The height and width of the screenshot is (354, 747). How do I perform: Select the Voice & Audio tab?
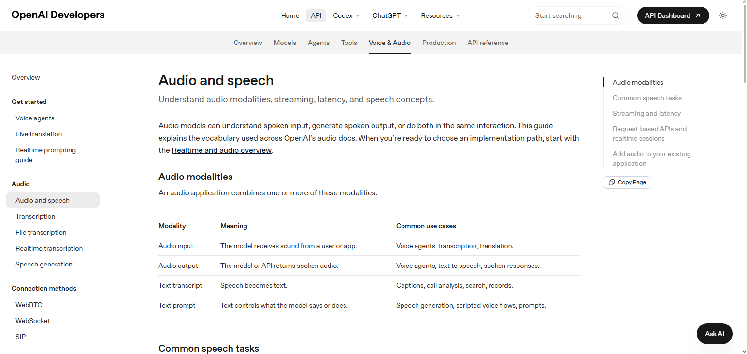point(389,43)
